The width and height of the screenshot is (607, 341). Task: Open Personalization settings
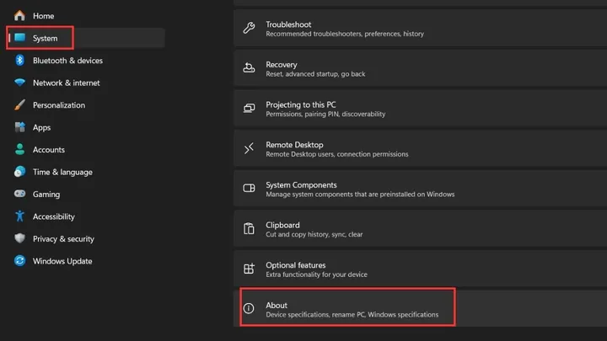click(x=59, y=105)
